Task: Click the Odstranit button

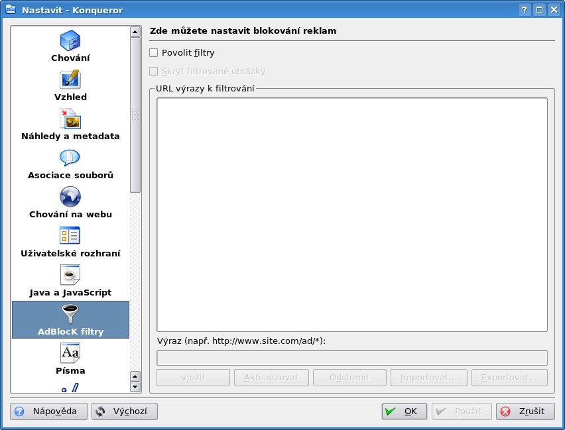Action: point(349,378)
